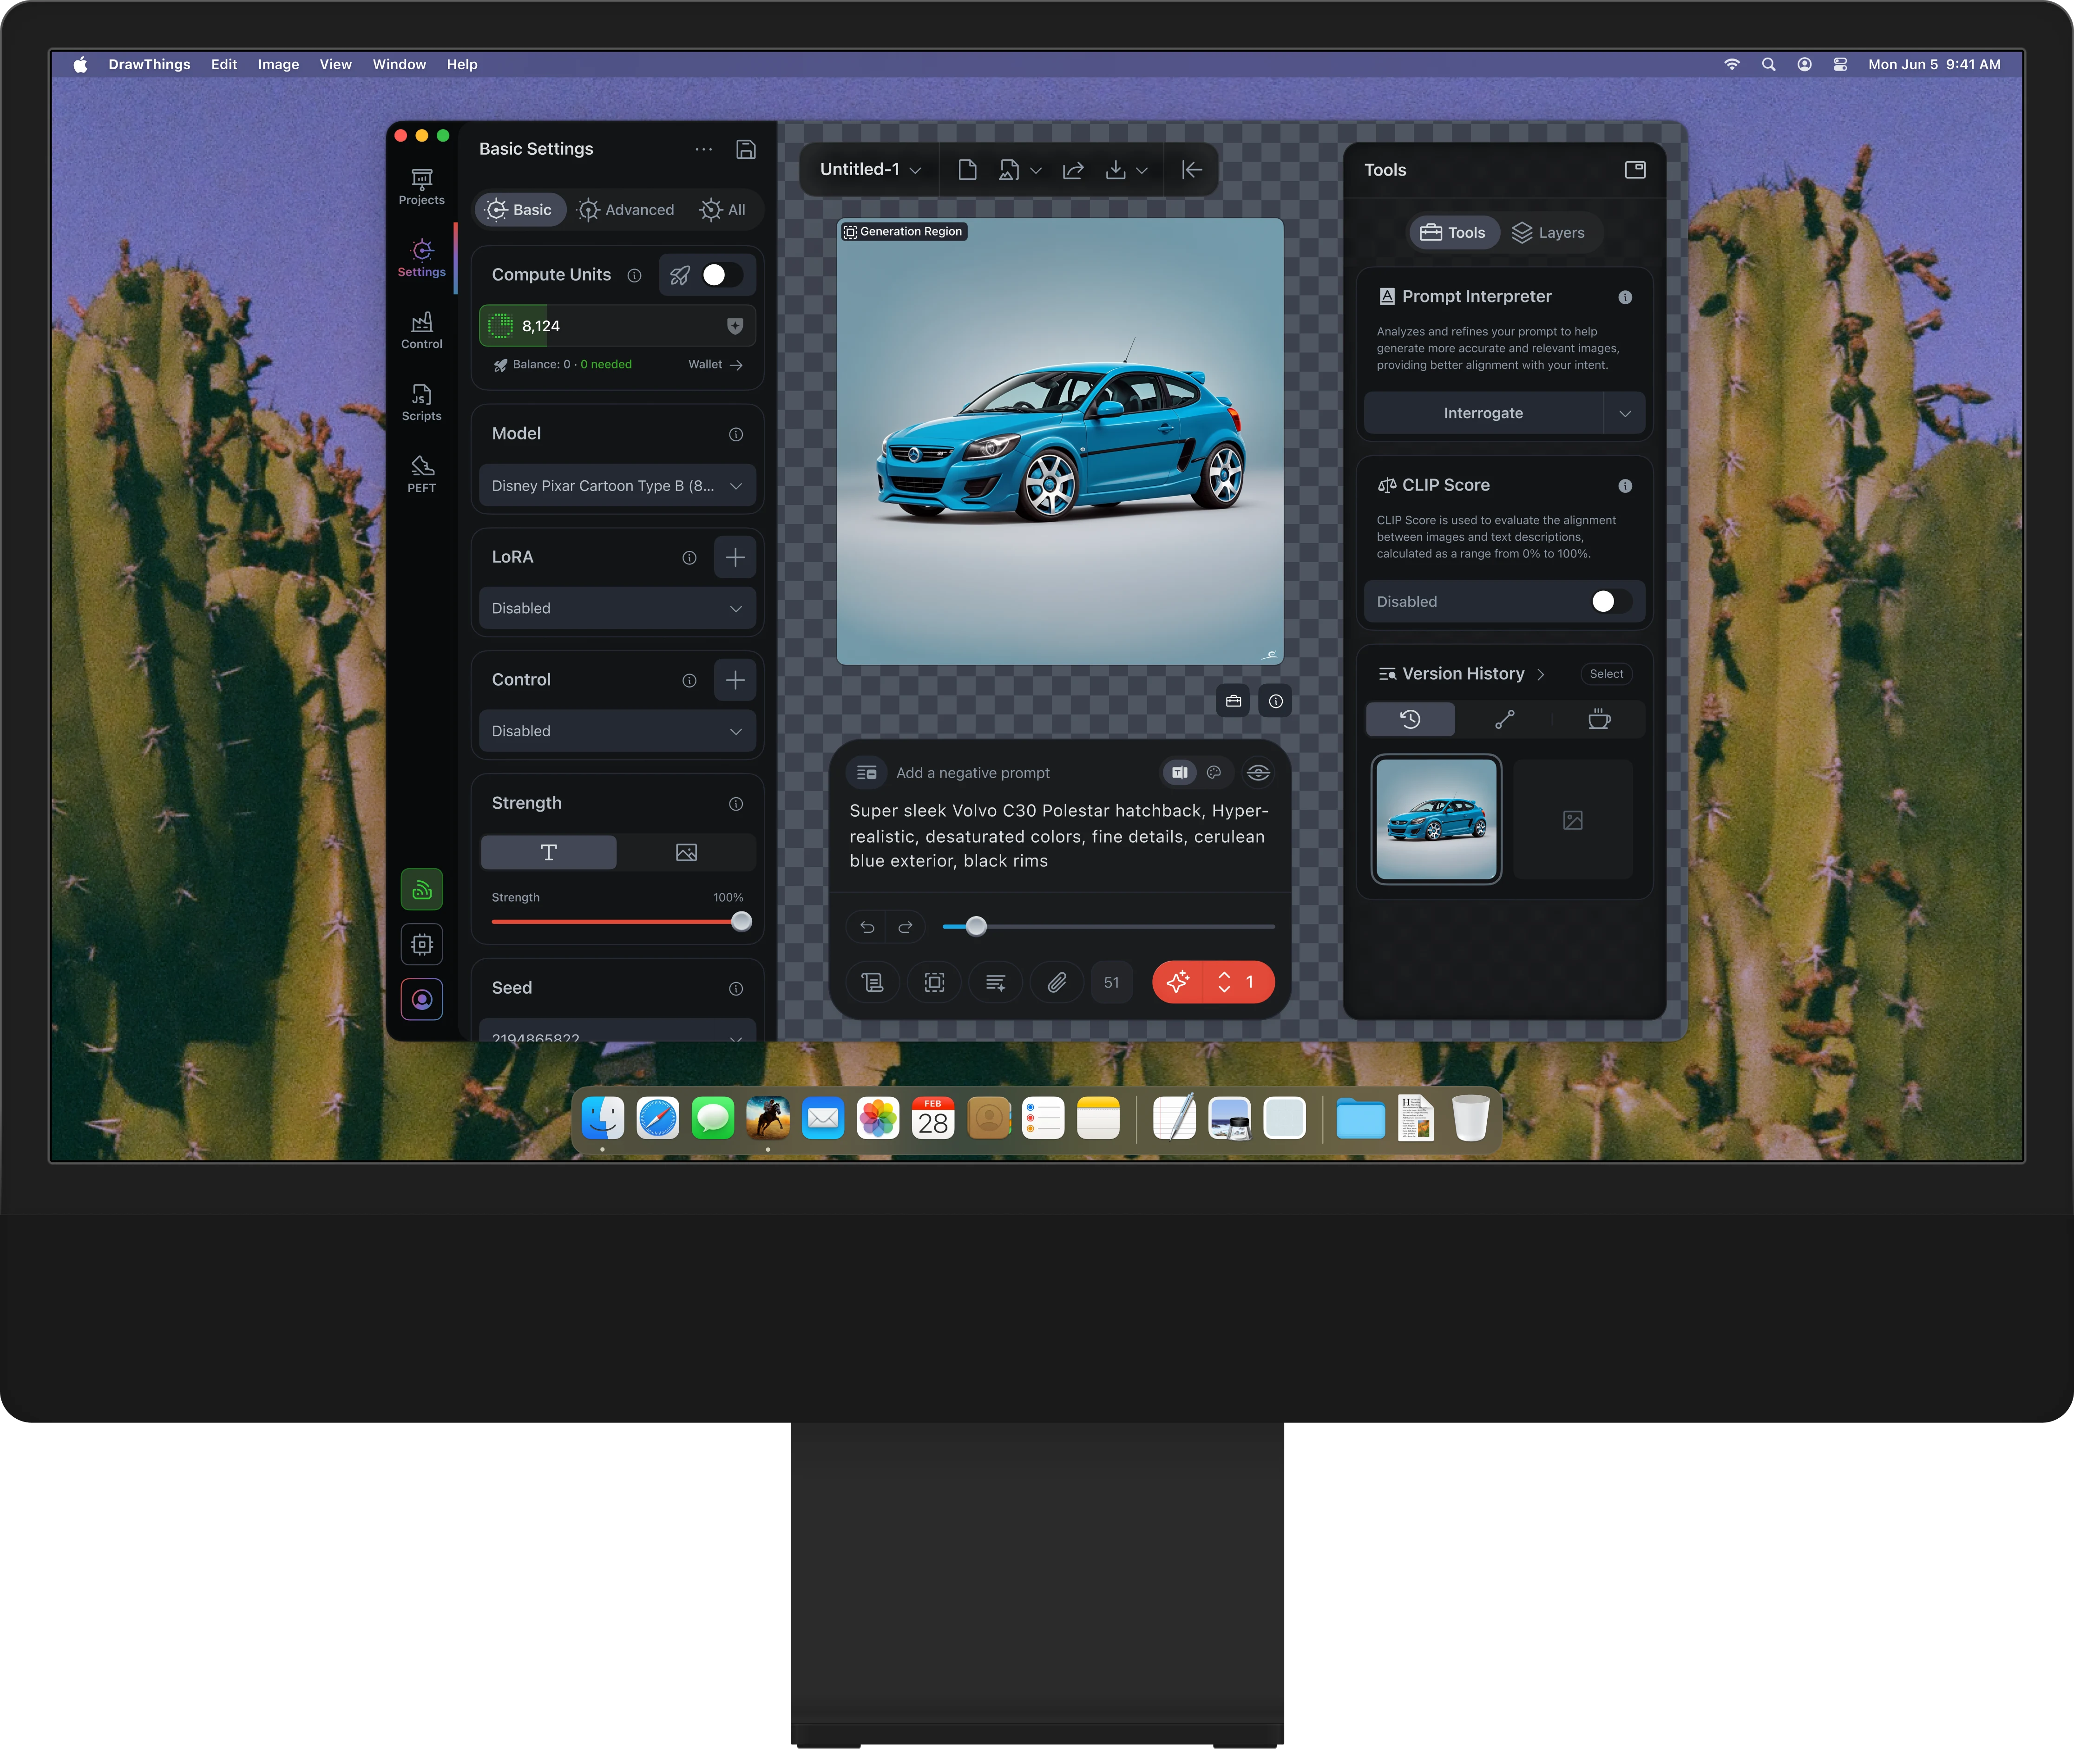
Task: Click the undo arrow under prompt
Action: pos(867,927)
